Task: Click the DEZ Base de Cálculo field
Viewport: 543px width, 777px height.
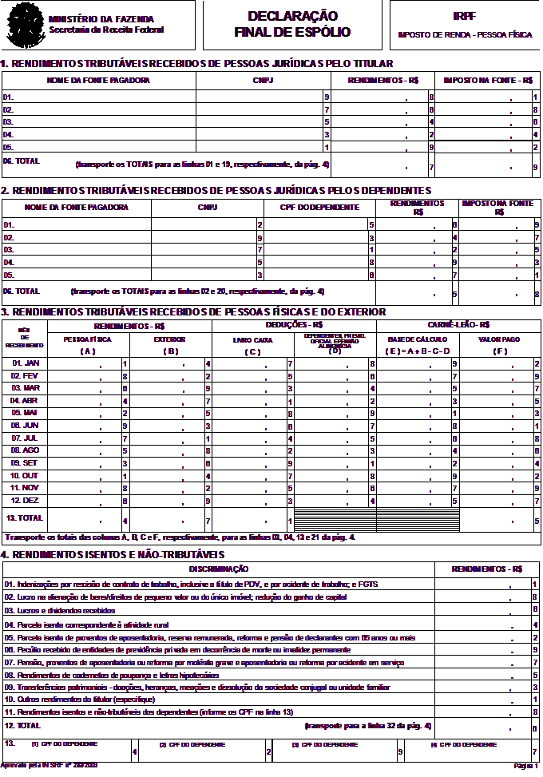Action: (x=431, y=501)
